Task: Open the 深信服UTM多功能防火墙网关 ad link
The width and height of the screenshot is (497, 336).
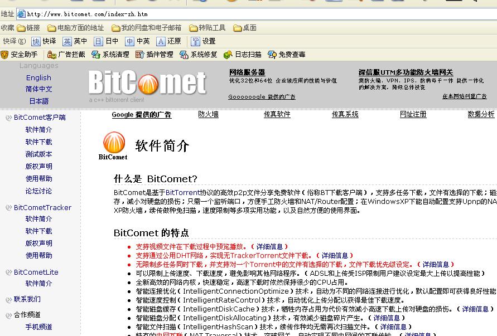Action: [406, 72]
